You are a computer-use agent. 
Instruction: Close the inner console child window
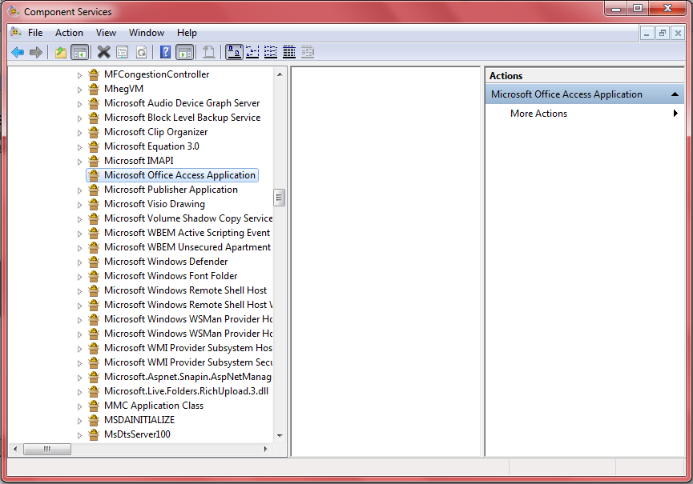678,33
